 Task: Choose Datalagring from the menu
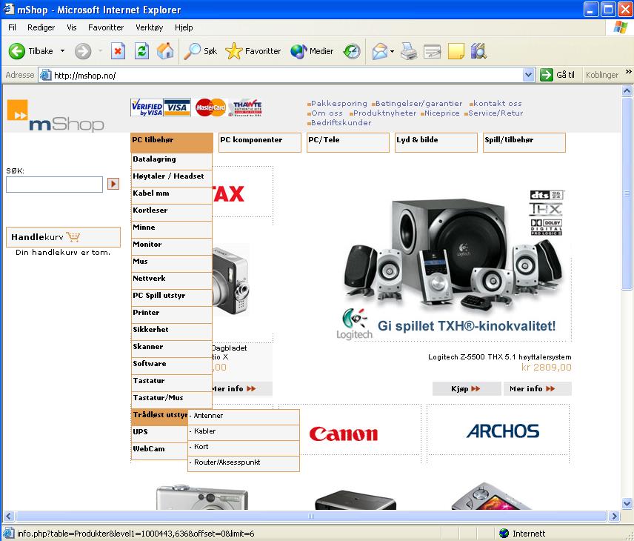(x=171, y=162)
